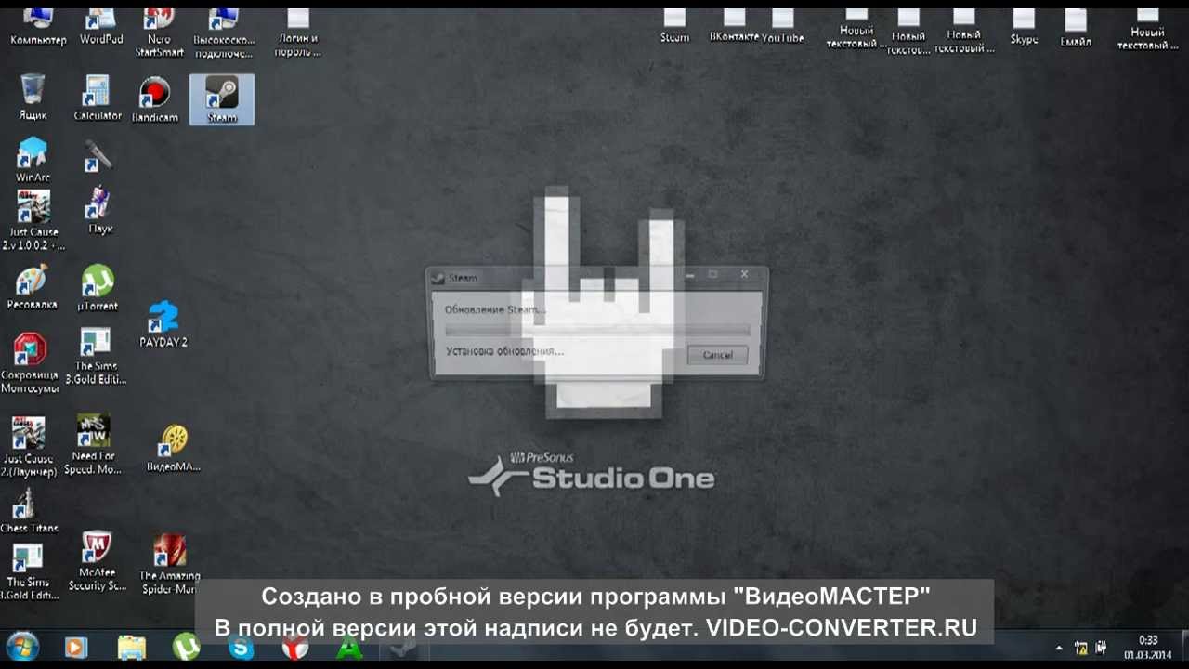Launch the Calculator shortcut
1189x669 pixels.
[x=98, y=98]
